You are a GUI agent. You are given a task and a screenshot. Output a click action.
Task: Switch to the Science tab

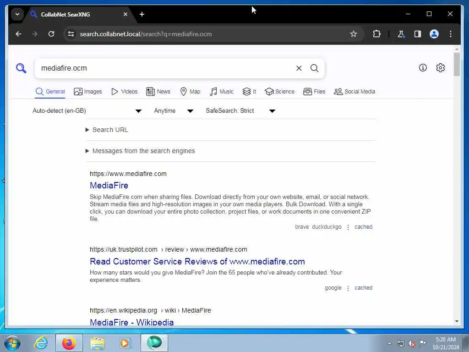coord(280,92)
